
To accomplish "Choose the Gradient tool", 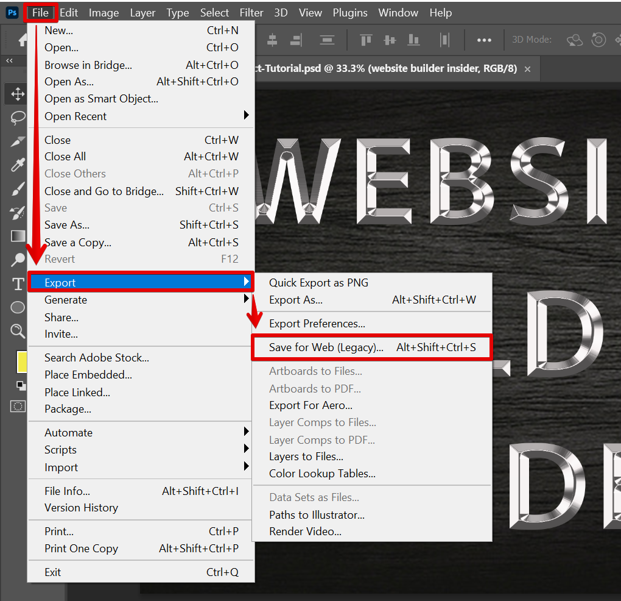I will [18, 236].
